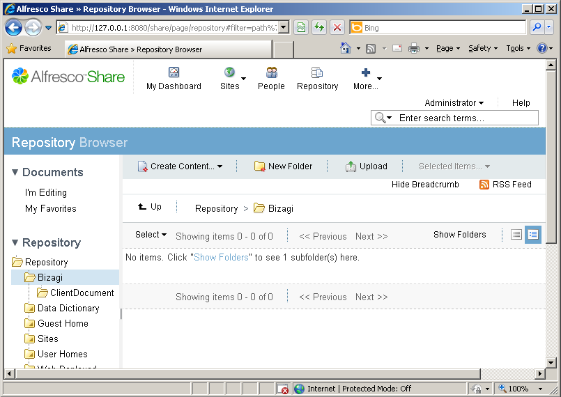561x397 pixels.
Task: Open the Selected Items dropdown
Action: [x=454, y=166]
